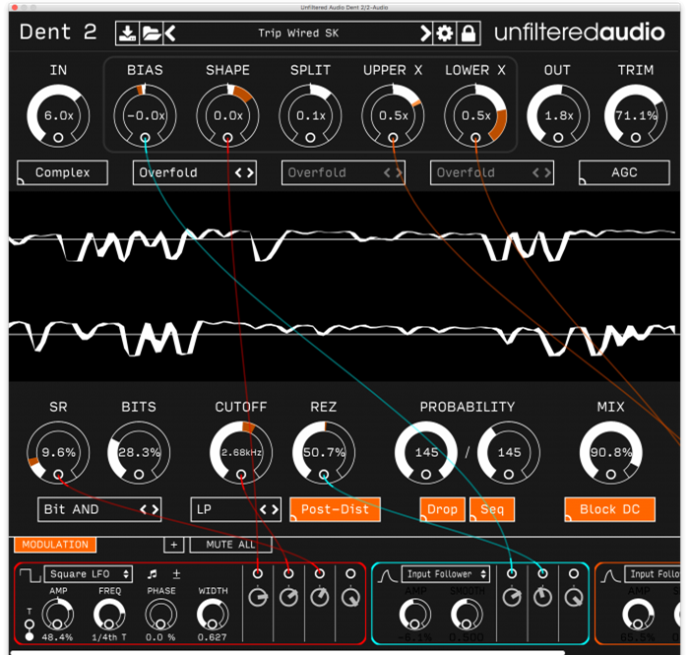Click the SMOOTH knob on cyan Input Follower
The height and width of the screenshot is (655, 689).
pos(467,615)
